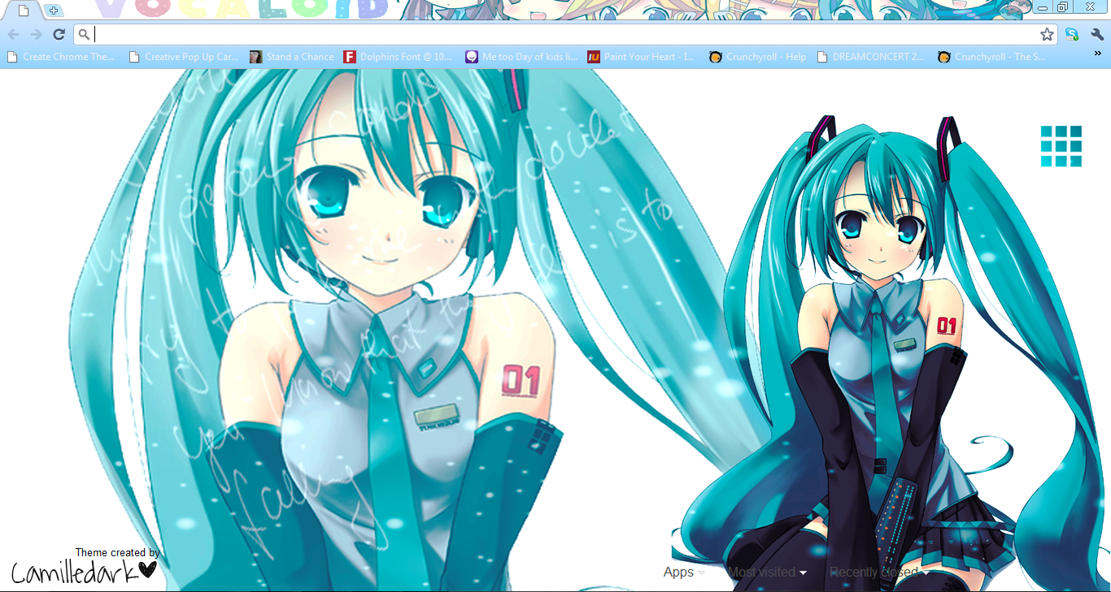The width and height of the screenshot is (1111, 592).
Task: Go forward with the Forward arrow
Action: 36,34
